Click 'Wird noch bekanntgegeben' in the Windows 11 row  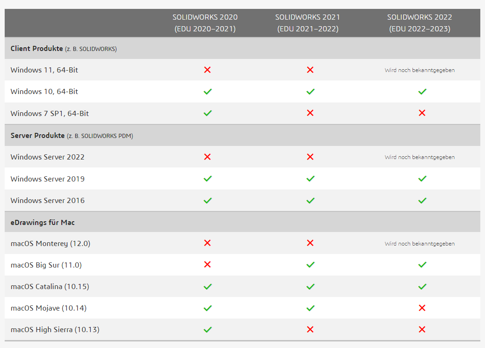pyautogui.click(x=420, y=70)
